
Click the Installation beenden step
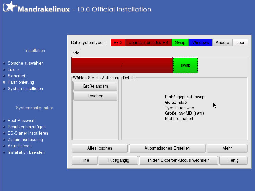pyautogui.click(x=26, y=152)
